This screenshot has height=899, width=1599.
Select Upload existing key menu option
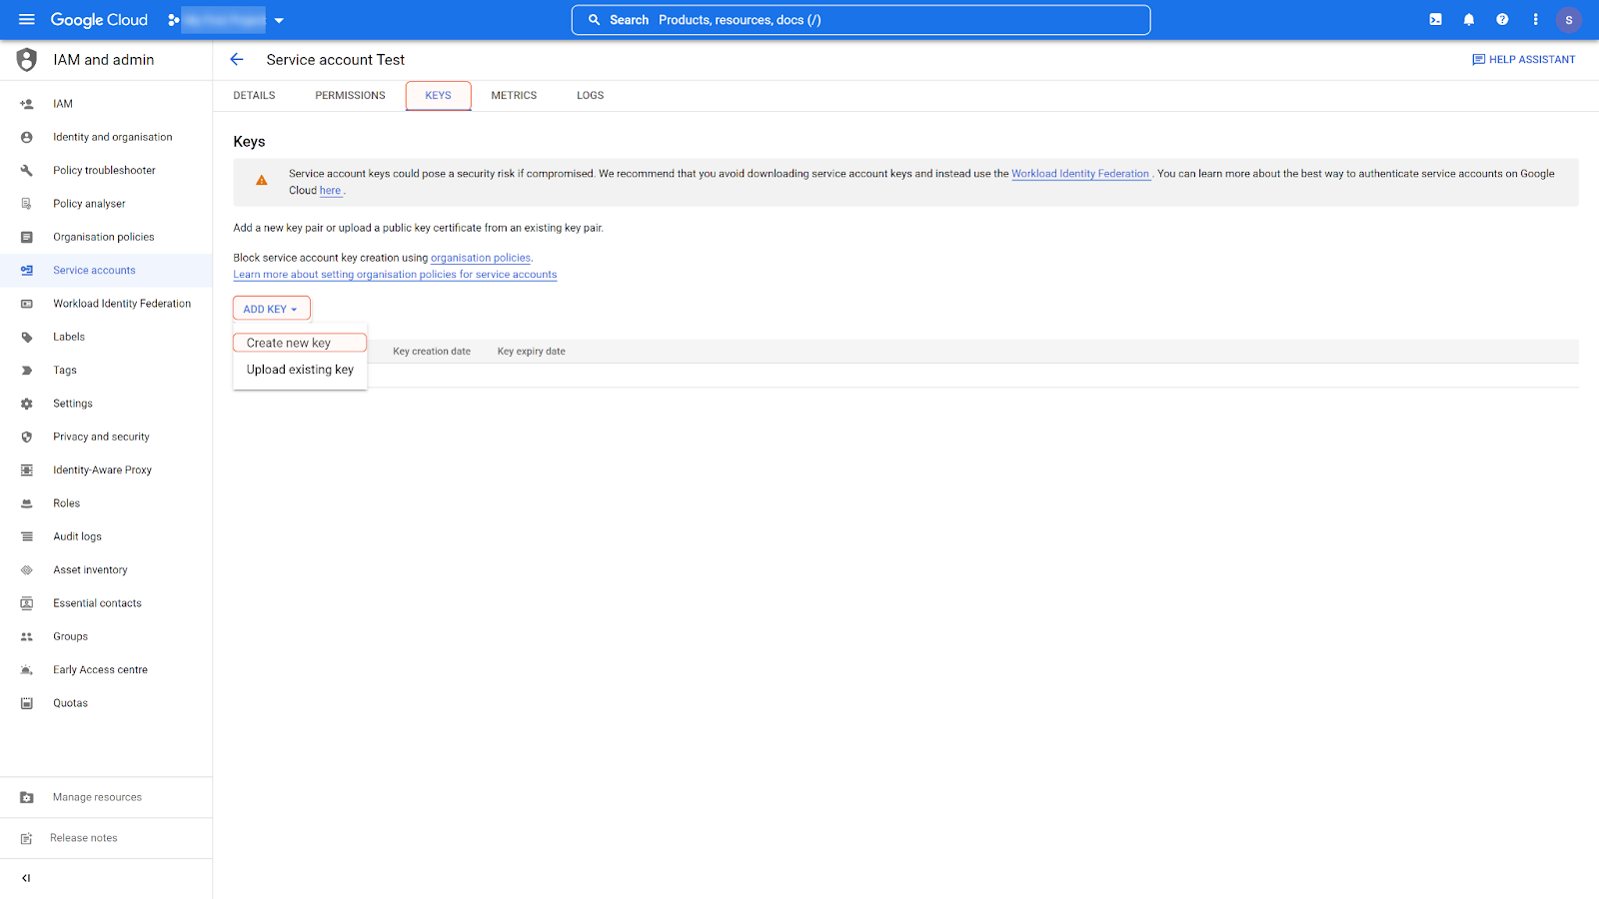299,369
